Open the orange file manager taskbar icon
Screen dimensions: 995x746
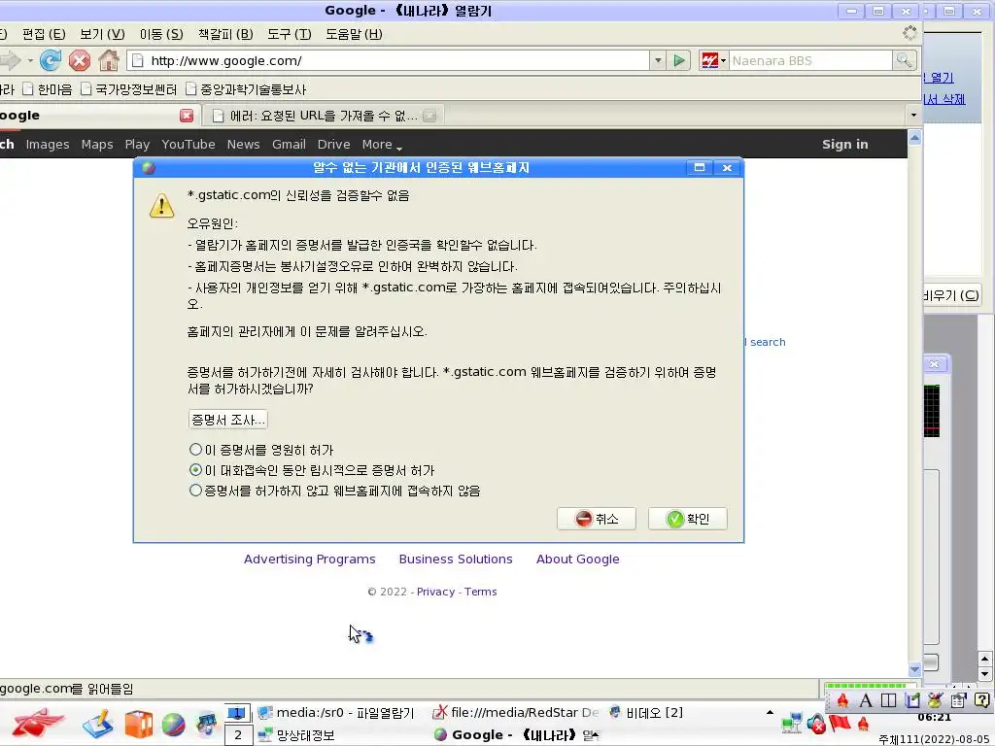pos(138,724)
